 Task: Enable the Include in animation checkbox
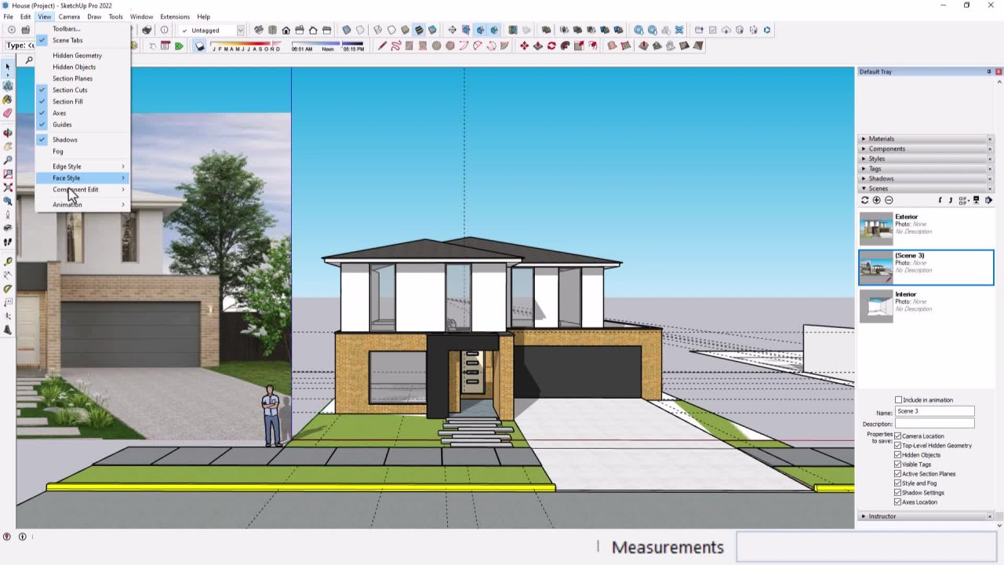tap(898, 400)
